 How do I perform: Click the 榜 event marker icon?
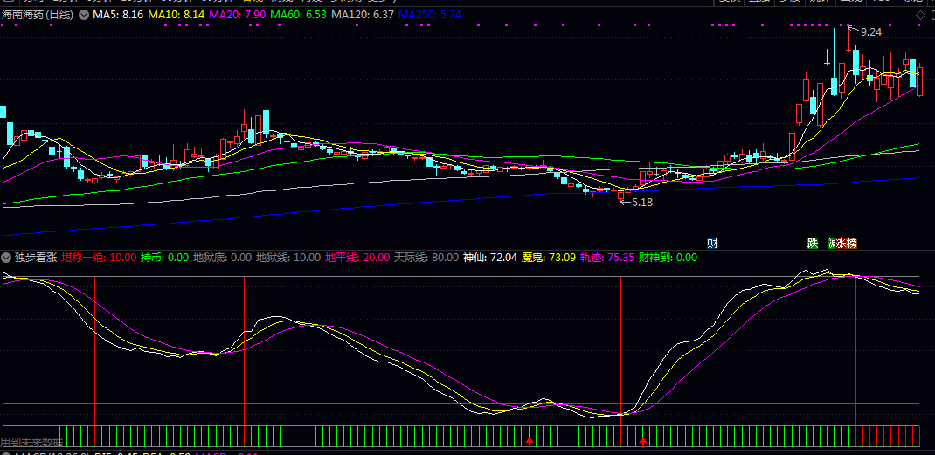850,243
